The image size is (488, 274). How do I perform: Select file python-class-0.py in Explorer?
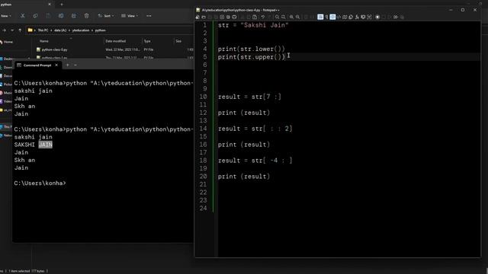(54, 49)
